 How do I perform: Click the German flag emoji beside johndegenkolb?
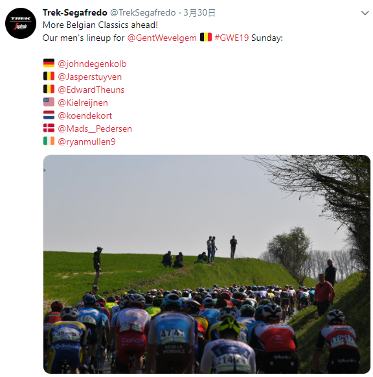click(49, 63)
